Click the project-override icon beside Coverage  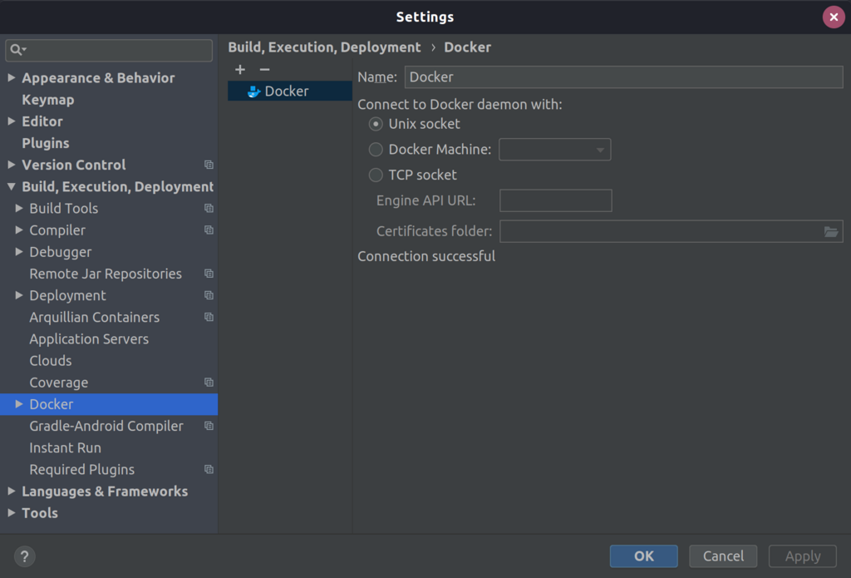(x=208, y=383)
